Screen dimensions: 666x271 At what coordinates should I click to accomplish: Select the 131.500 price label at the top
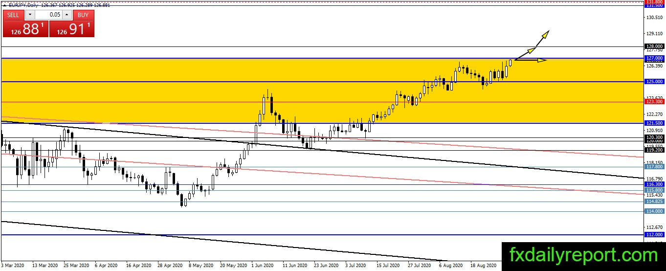click(x=654, y=5)
